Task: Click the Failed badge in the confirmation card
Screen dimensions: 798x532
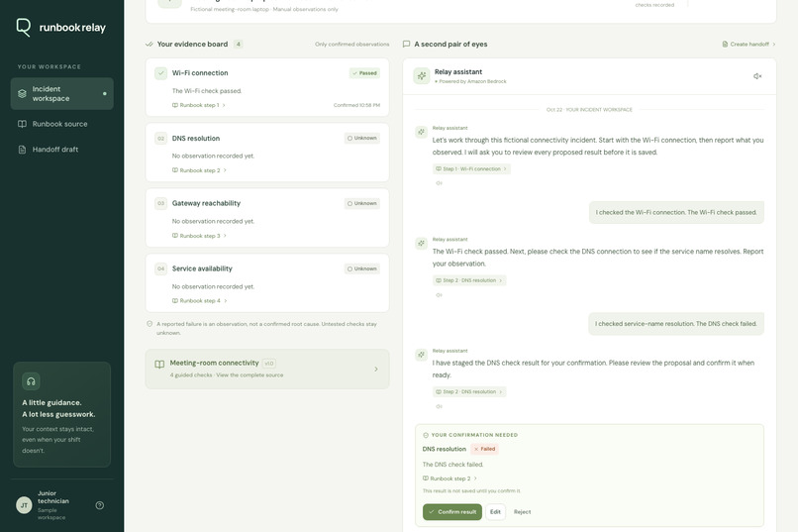Action: [484, 449]
